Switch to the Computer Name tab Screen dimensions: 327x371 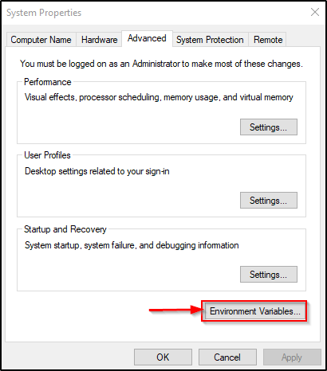click(x=41, y=40)
